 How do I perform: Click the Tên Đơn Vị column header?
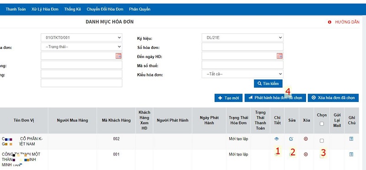pyautogui.click(x=24, y=120)
